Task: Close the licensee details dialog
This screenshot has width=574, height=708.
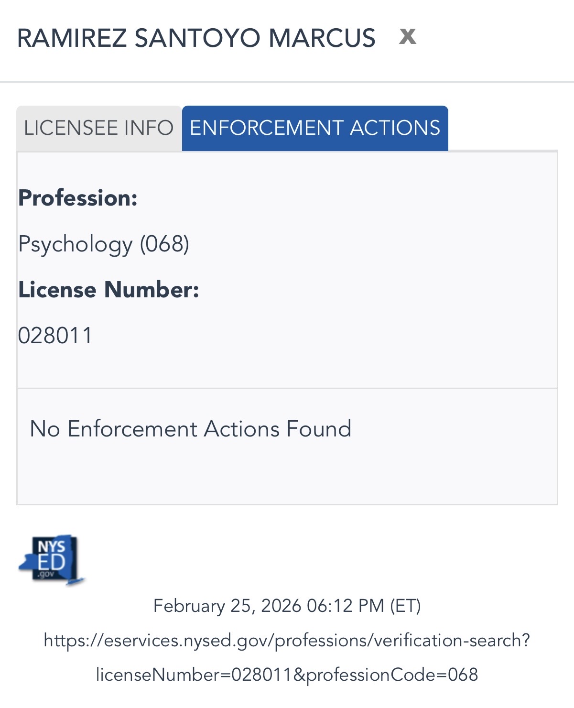Action: pyautogui.click(x=408, y=36)
